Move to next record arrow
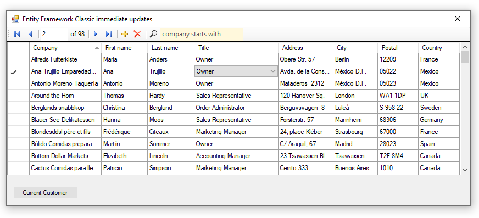 tap(96, 34)
